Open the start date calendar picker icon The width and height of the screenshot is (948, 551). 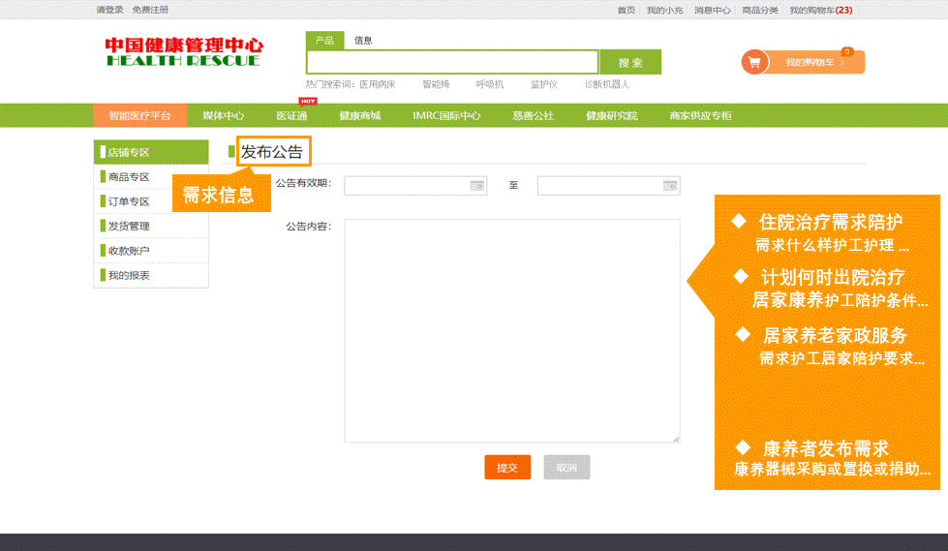coord(476,185)
